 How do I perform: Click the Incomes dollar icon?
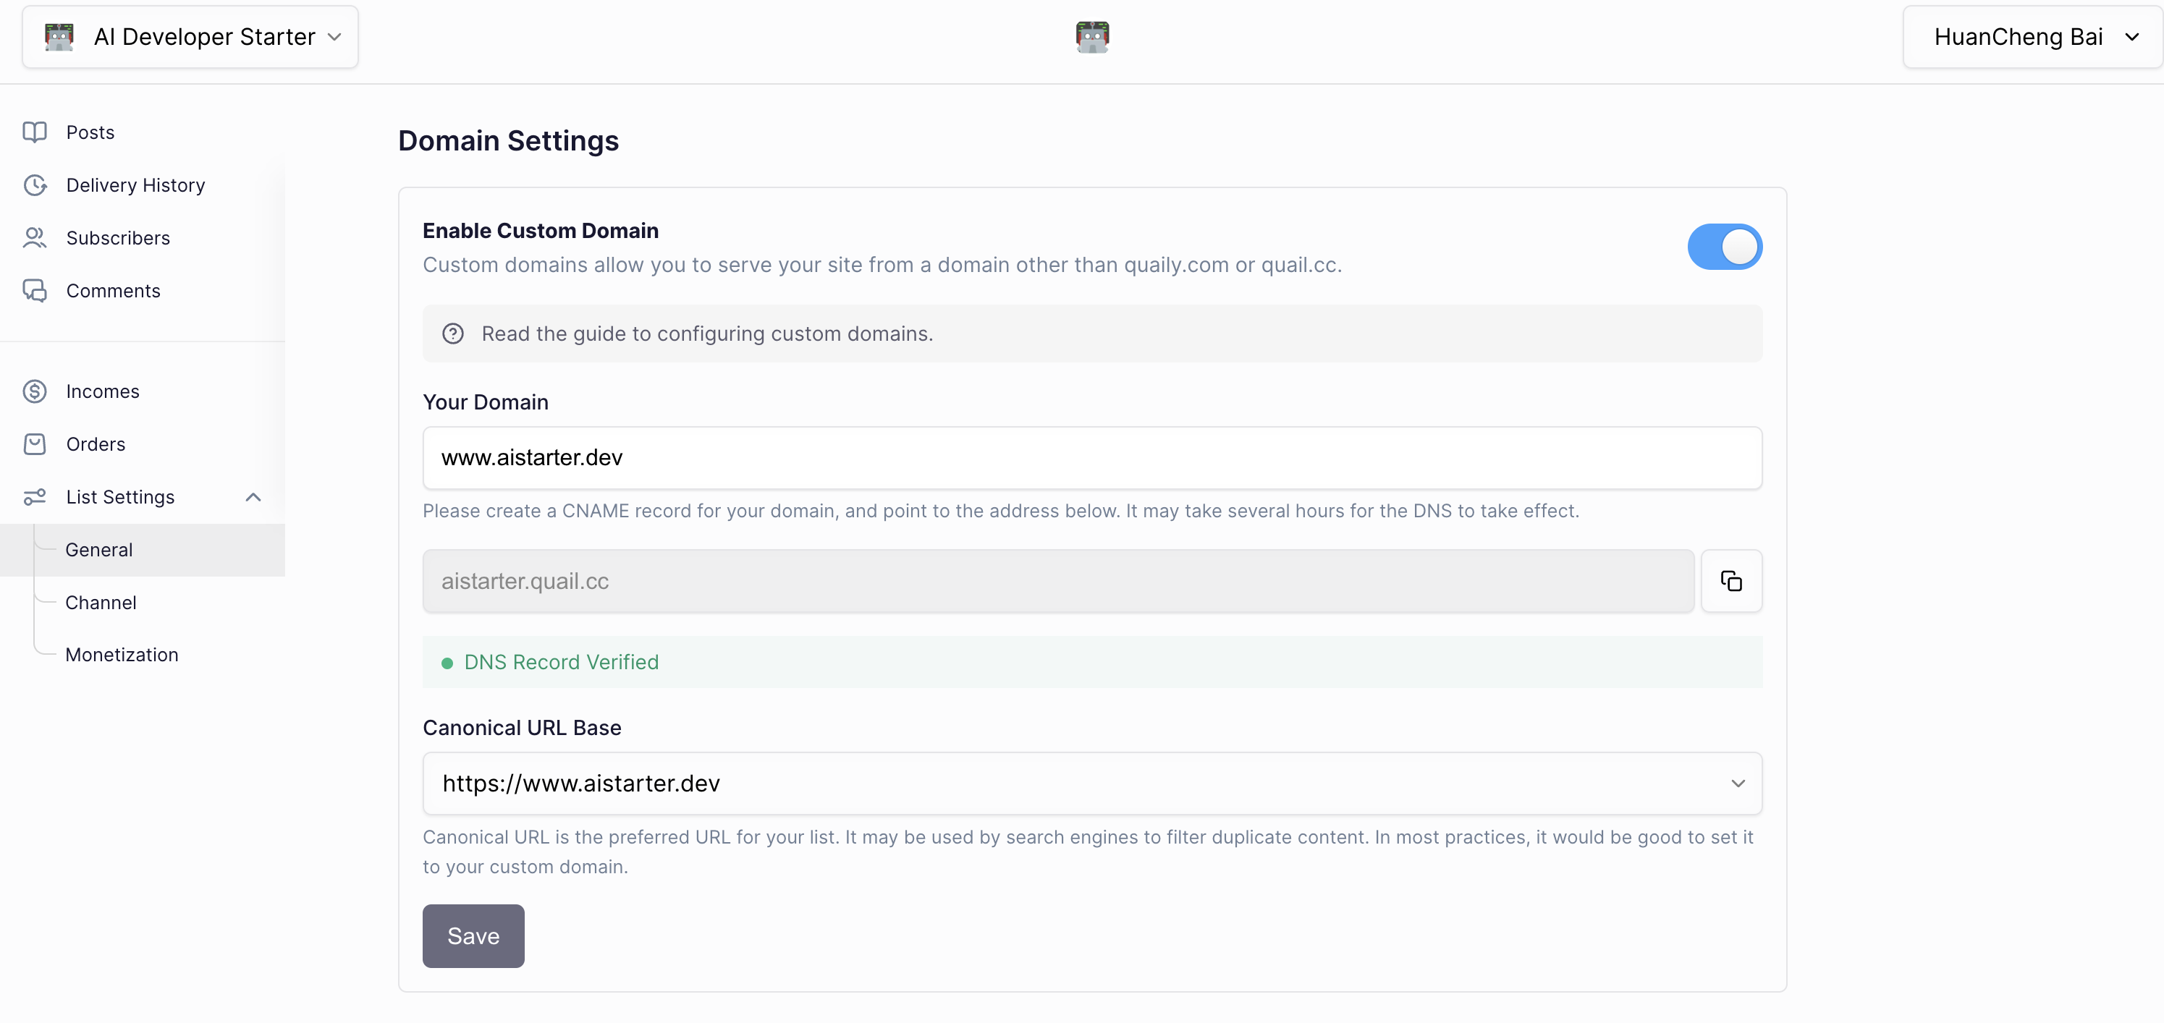[35, 391]
